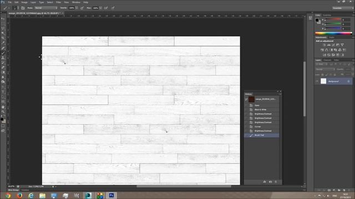Click the zoom percentage field in status bar
This screenshot has height=199, width=355.
(x=11, y=187)
